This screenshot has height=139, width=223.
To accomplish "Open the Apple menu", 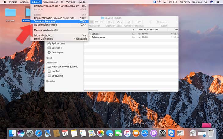I will coord(5,2).
